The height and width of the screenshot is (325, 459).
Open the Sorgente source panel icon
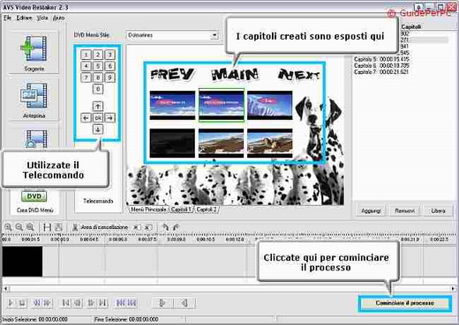click(34, 52)
